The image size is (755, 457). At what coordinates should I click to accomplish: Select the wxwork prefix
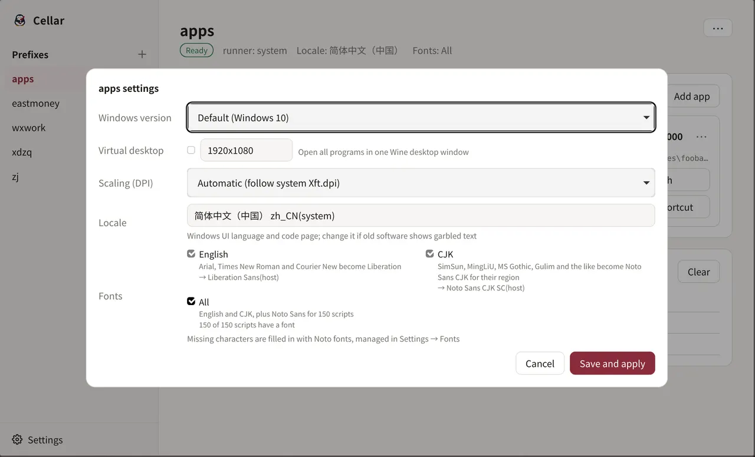[28, 128]
